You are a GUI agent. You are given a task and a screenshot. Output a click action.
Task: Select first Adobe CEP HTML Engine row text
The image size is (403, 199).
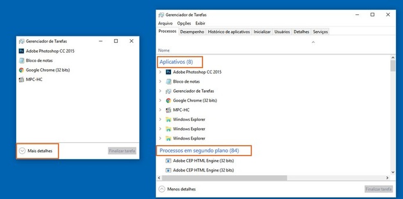[203, 161]
